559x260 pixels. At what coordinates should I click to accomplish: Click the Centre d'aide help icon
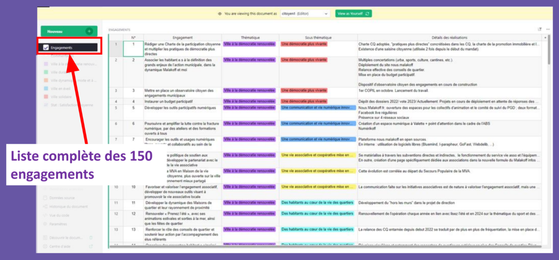coord(45,247)
